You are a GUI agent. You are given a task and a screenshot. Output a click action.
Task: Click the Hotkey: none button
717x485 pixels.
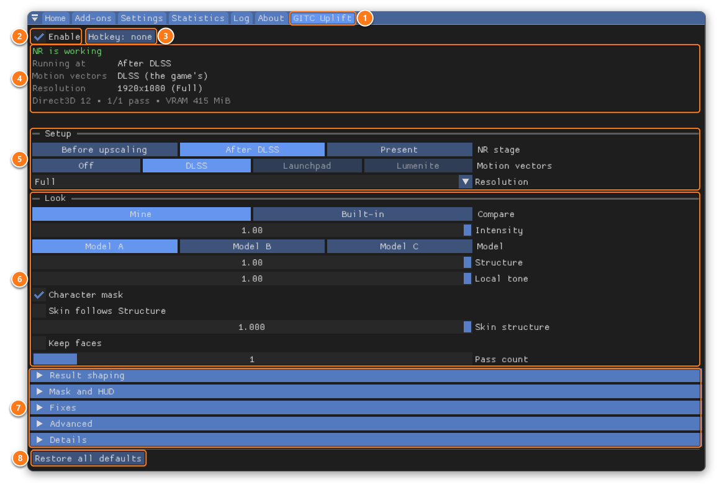[x=120, y=37]
